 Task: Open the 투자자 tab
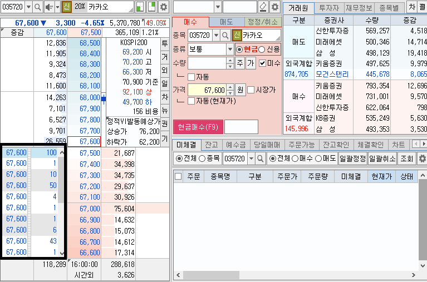click(329, 8)
